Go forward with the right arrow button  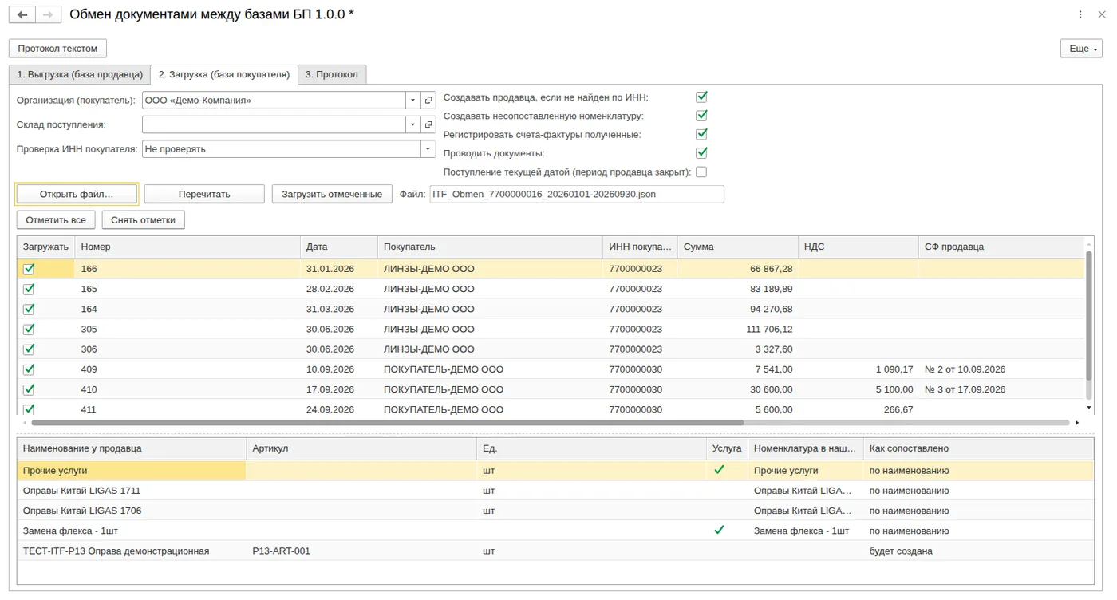(x=49, y=15)
